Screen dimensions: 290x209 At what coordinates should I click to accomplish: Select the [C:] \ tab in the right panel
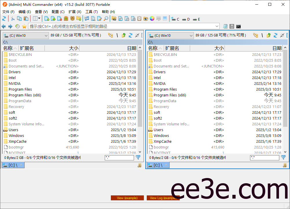coord(156,165)
